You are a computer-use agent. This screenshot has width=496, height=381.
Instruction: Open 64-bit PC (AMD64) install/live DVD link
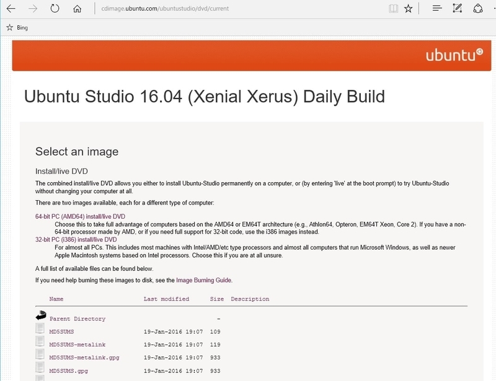pos(80,217)
